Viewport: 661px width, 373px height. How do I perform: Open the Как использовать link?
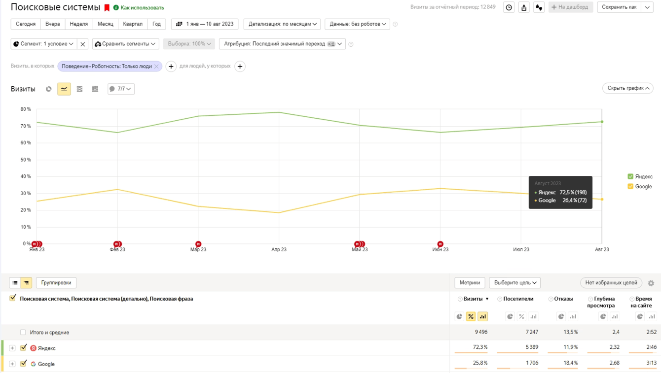click(x=142, y=8)
